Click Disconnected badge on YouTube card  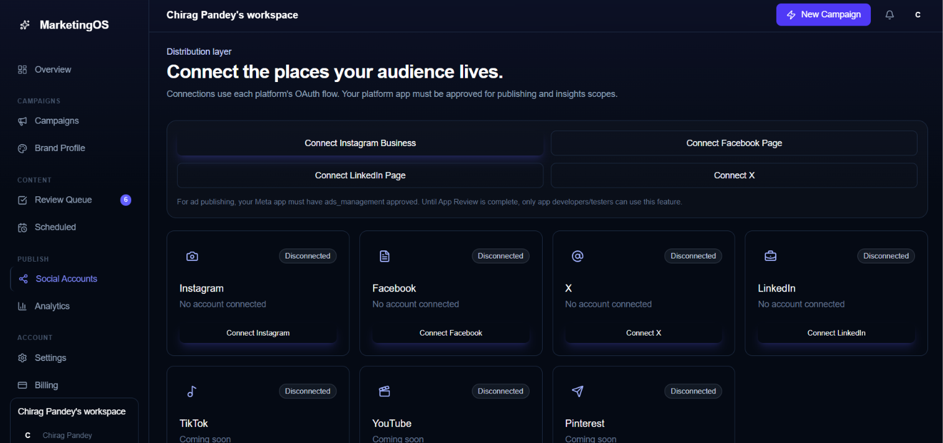coord(500,391)
